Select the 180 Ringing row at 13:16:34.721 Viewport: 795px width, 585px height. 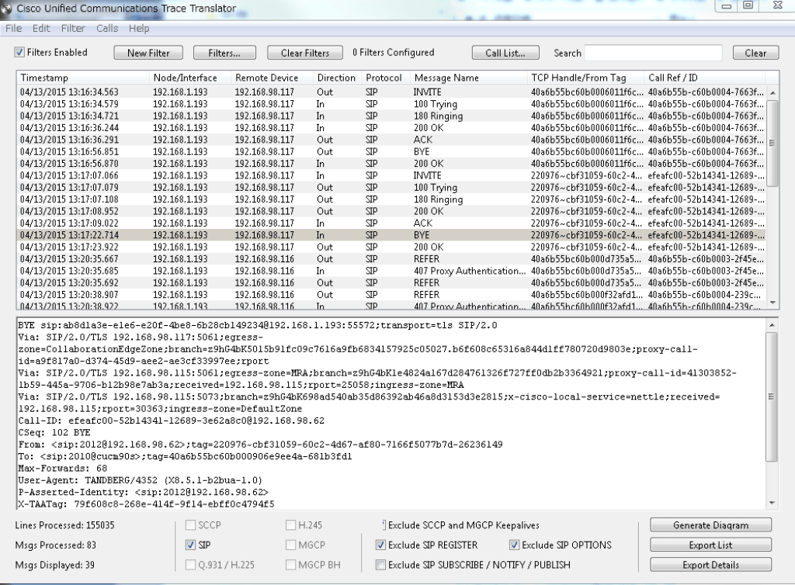tap(391, 116)
